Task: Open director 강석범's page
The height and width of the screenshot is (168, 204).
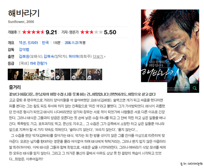Action: [24, 50]
